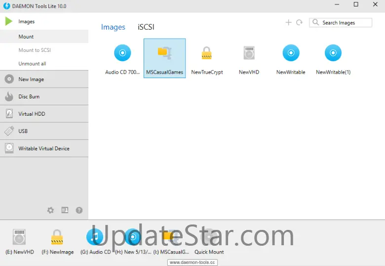Switch to the Images tab
Image resolution: width=385 pixels, height=266 pixels.
[x=113, y=27]
